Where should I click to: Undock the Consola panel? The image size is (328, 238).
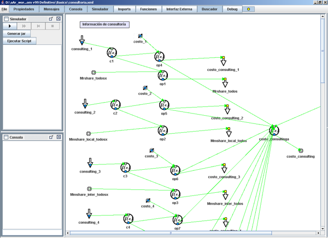point(51,137)
